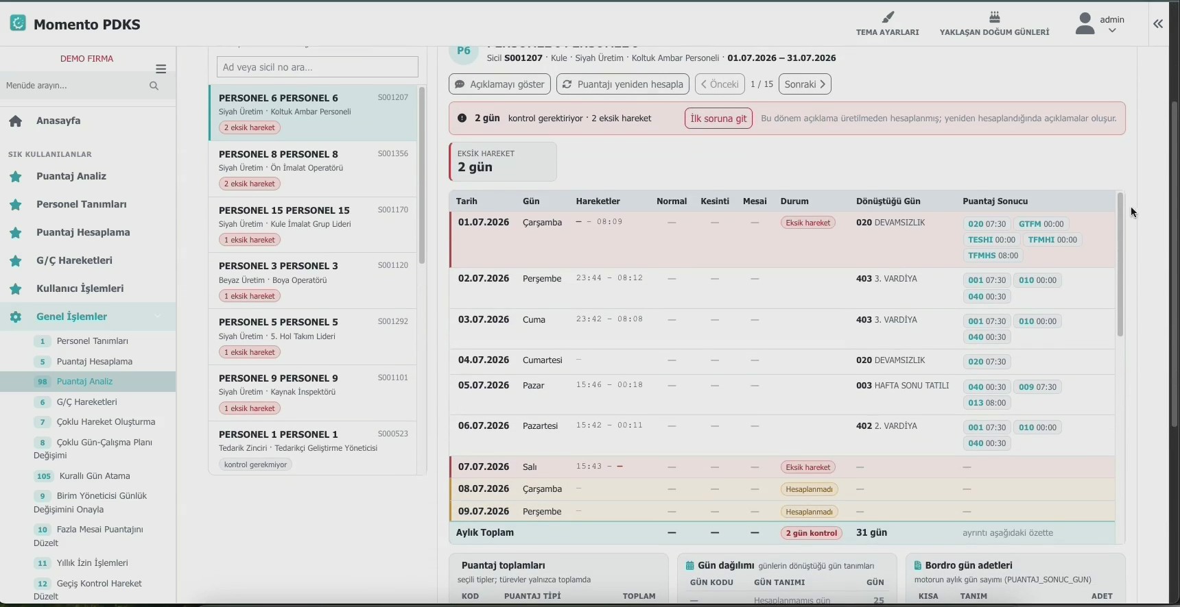1180x607 pixels.
Task: Click the Menüde arayın search field
Action: click(x=75, y=86)
